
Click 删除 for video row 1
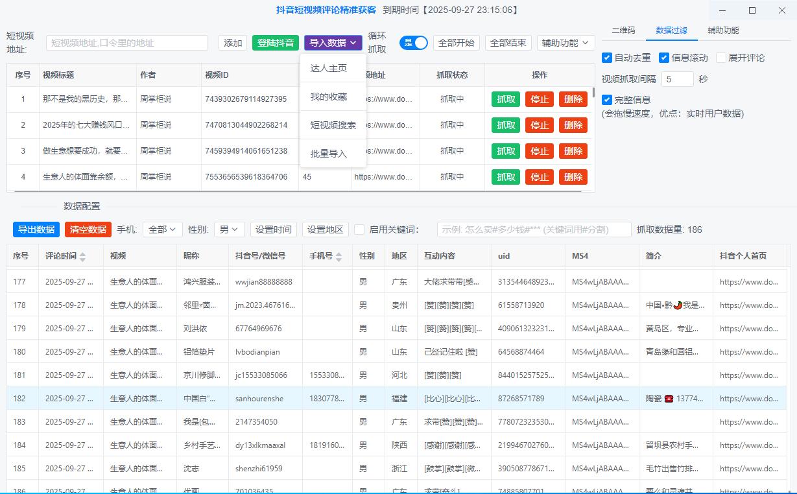click(x=573, y=99)
